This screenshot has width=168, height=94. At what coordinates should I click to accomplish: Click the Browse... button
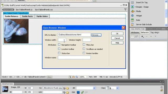tap(96, 35)
